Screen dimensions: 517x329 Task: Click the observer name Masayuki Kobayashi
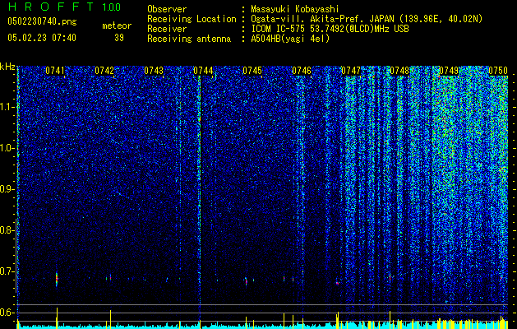[294, 9]
